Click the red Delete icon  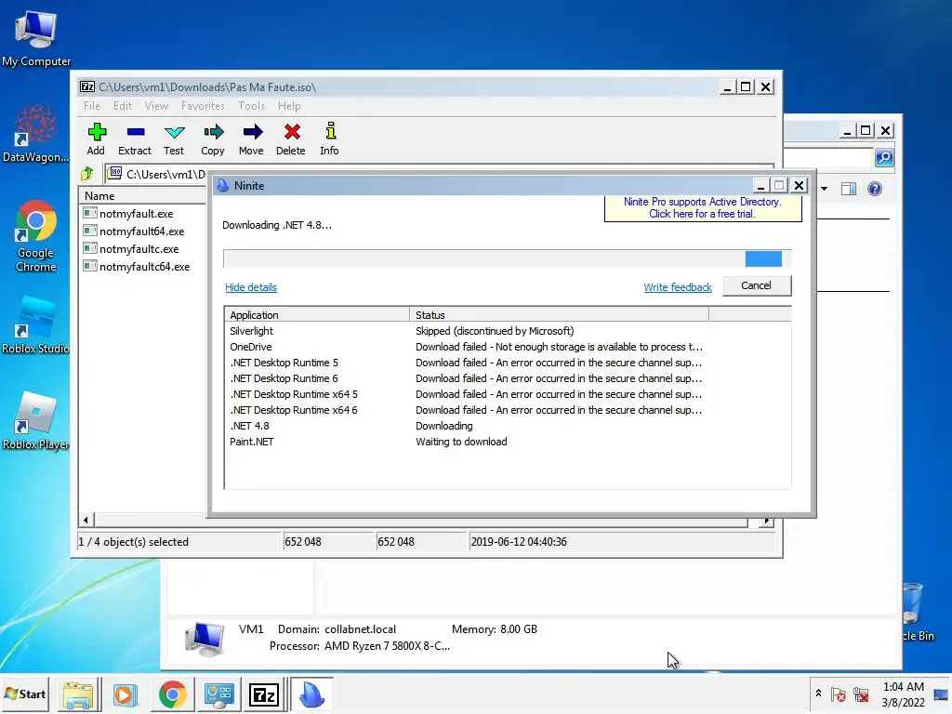291,139
